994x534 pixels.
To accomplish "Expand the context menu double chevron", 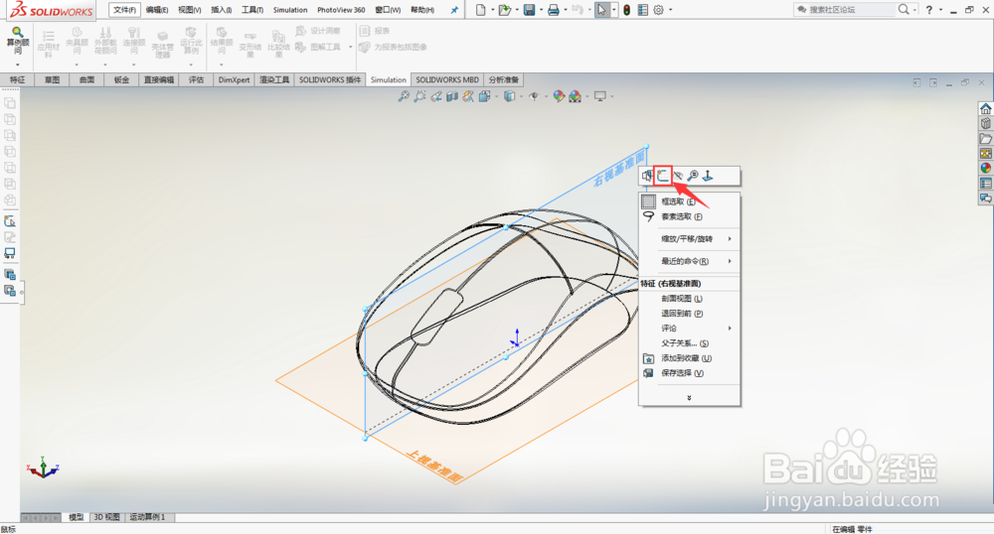I will click(689, 398).
